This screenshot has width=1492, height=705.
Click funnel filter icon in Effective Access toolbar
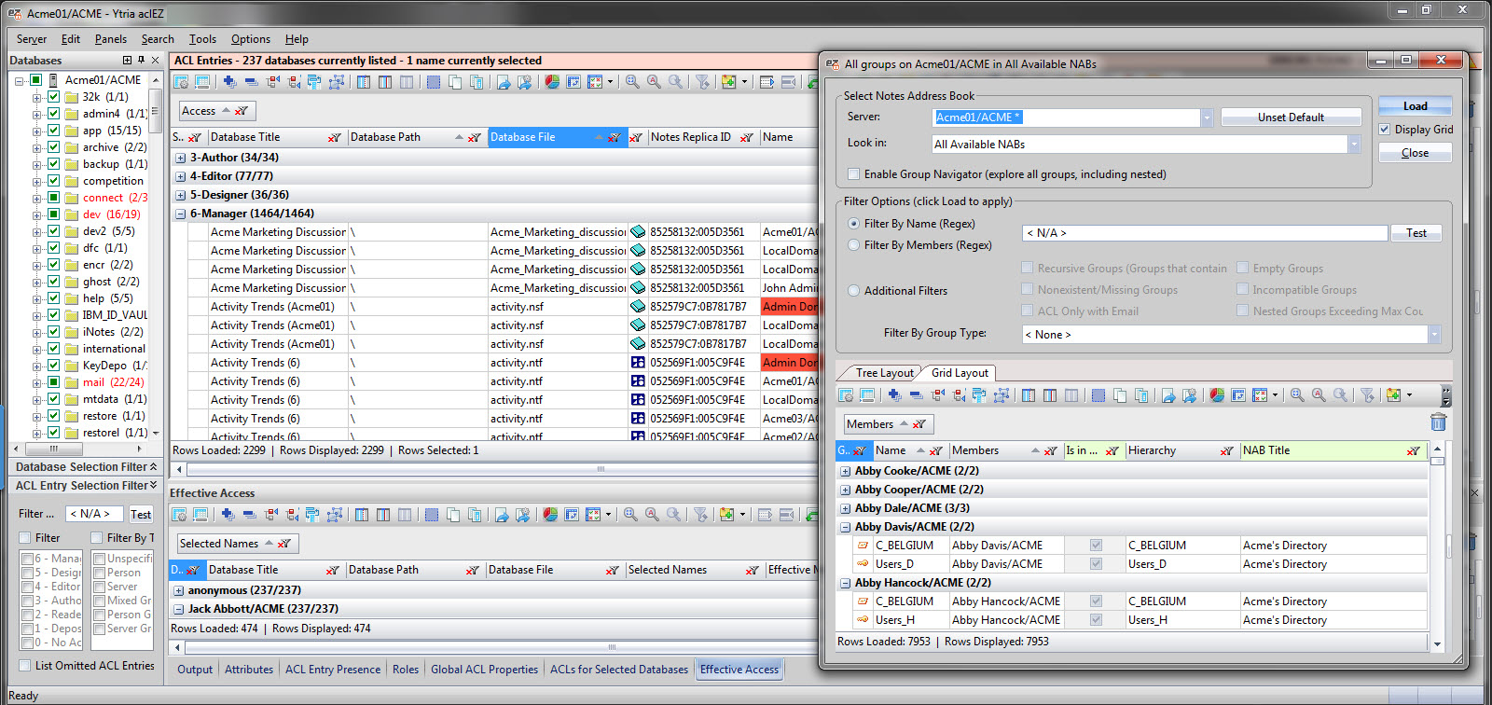tap(700, 515)
